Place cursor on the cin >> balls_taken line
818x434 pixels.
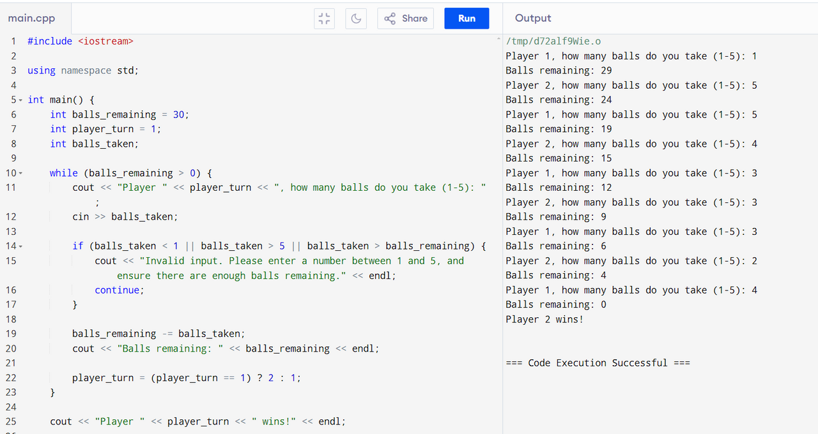pos(125,217)
